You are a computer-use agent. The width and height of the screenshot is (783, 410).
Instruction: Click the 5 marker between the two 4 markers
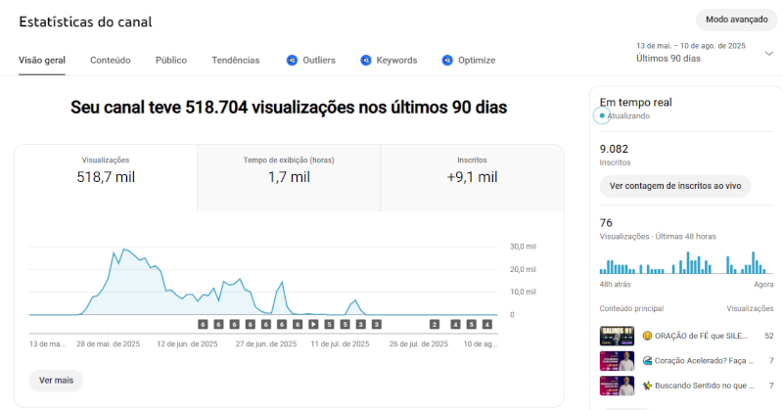pos(472,324)
